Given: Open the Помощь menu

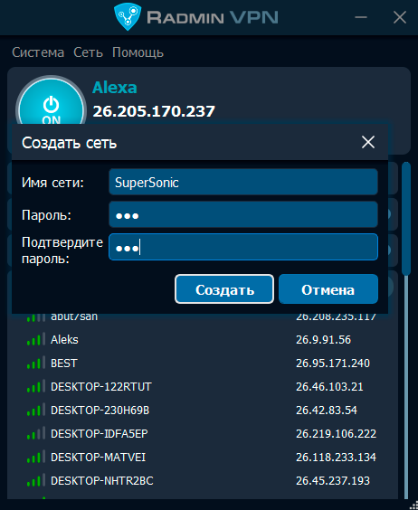Looking at the screenshot, I should [138, 52].
